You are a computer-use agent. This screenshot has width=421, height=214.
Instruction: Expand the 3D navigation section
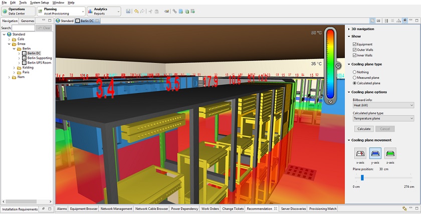pyautogui.click(x=362, y=29)
